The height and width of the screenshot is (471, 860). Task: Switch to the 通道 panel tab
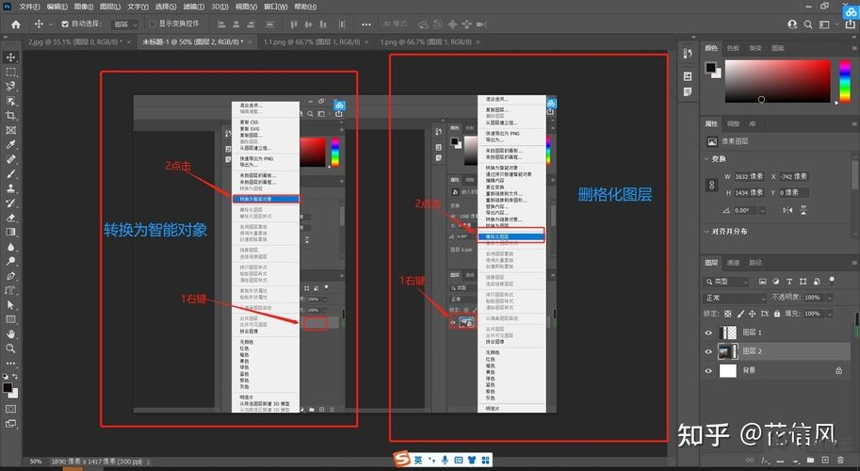(733, 263)
